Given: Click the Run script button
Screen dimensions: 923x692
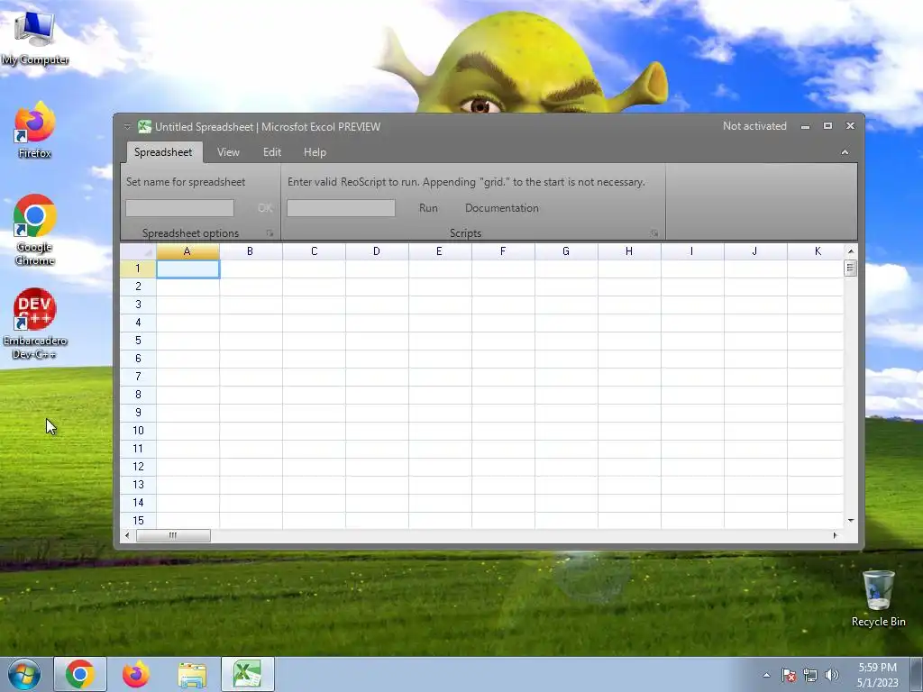Looking at the screenshot, I should pyautogui.click(x=428, y=208).
